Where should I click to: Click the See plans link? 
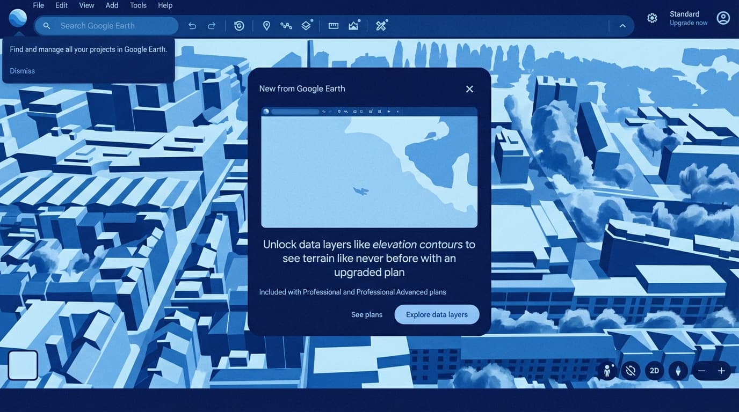(x=367, y=314)
